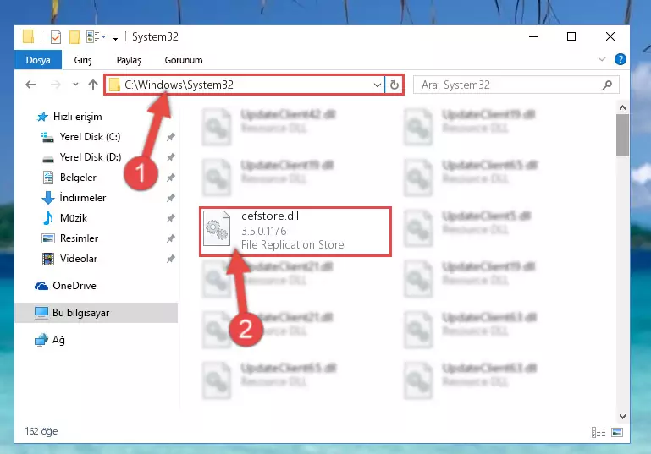Click the Ara: System32 search box
651x454 pixels.
pos(516,85)
